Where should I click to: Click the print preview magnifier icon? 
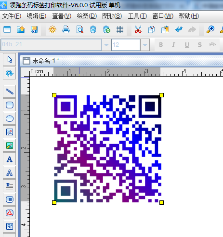click(80, 29)
